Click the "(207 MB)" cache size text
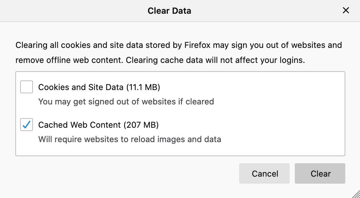The image size is (360, 198). click(141, 125)
